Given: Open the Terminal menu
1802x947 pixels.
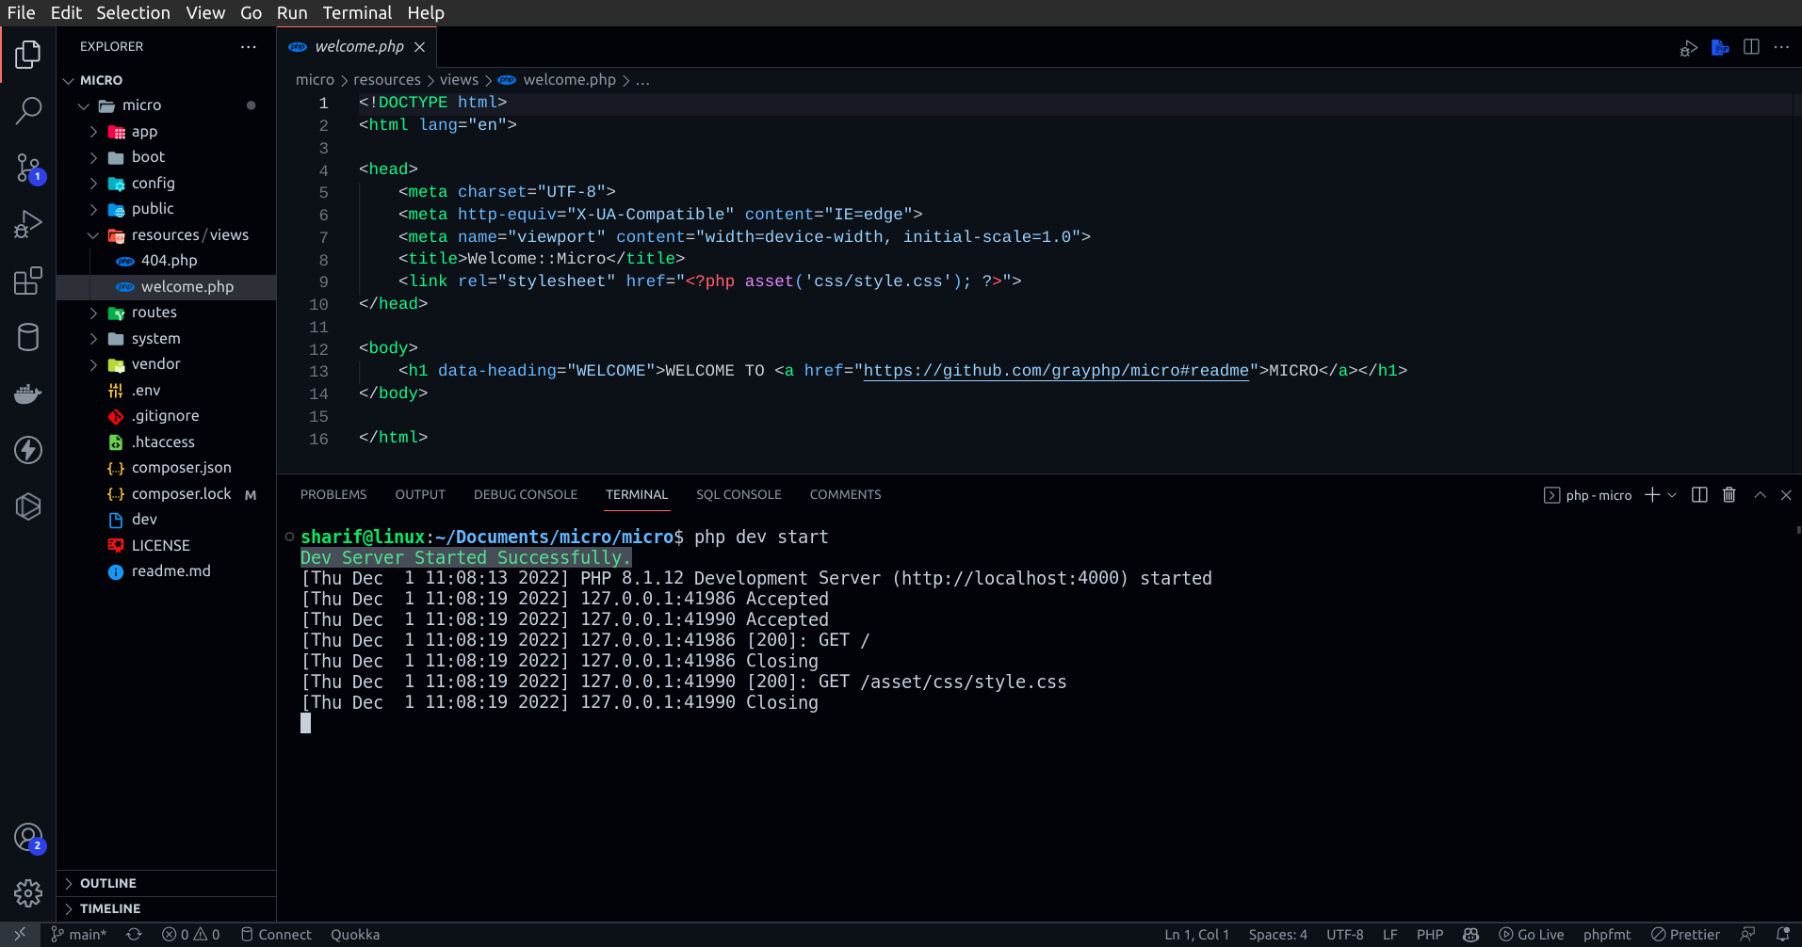Looking at the screenshot, I should click(357, 13).
